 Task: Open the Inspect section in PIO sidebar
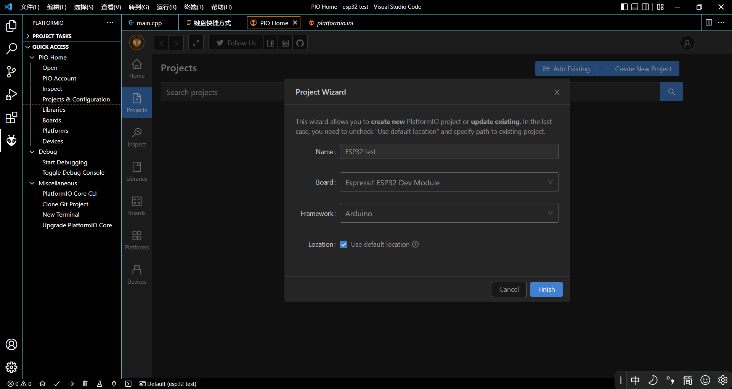(137, 137)
